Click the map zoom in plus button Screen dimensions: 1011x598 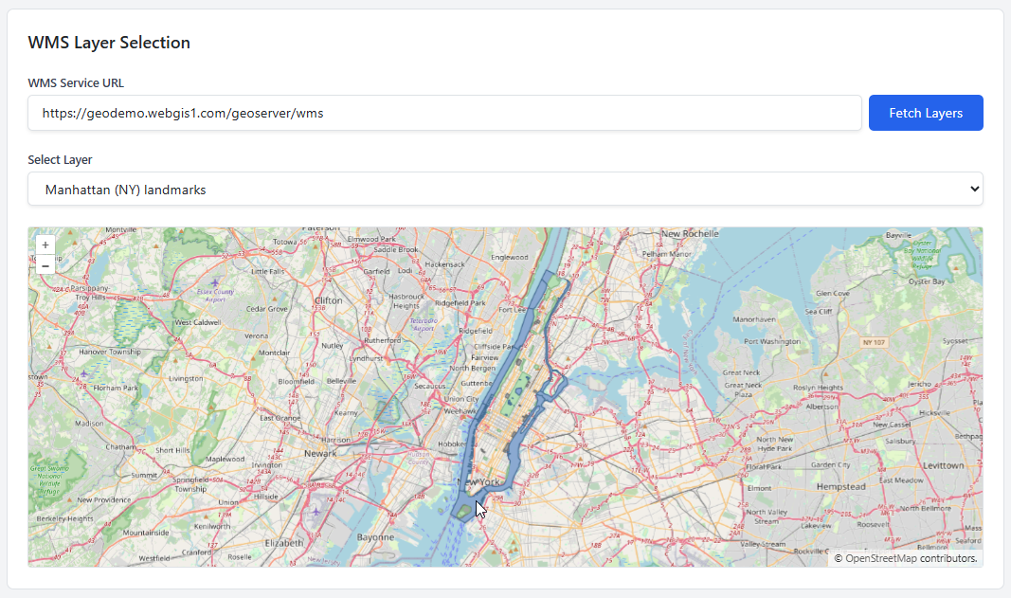pos(45,245)
